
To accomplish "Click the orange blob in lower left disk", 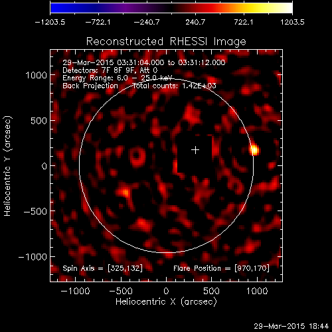I will pyautogui.click(x=125, y=192).
